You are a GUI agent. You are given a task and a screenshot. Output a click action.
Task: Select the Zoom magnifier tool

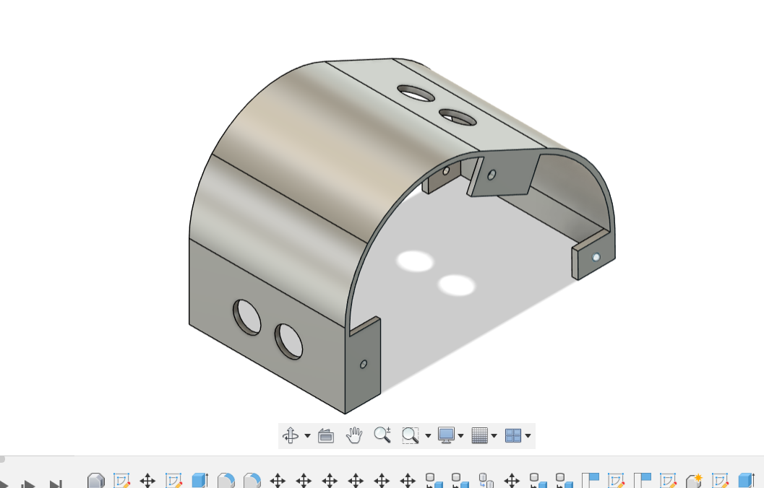tap(382, 435)
